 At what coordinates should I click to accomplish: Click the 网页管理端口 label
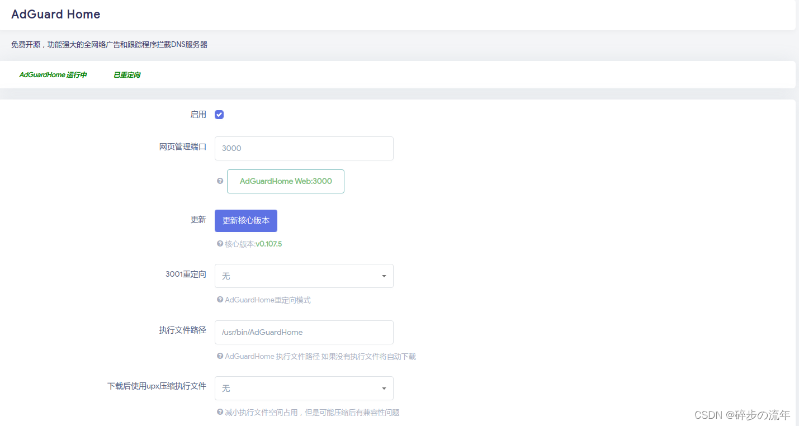183,147
